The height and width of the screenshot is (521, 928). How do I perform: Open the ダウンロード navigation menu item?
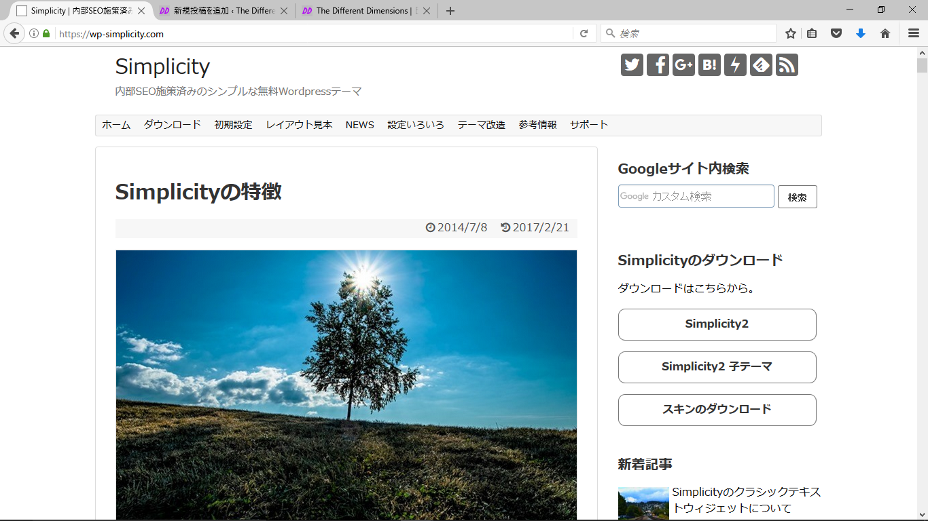tap(172, 125)
